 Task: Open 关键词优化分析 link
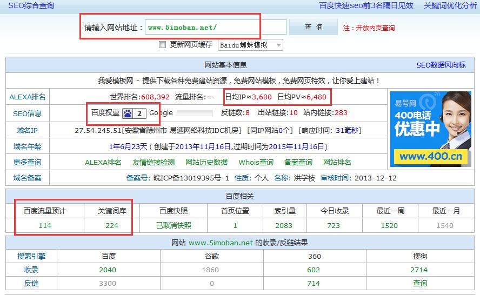tap(450, 5)
